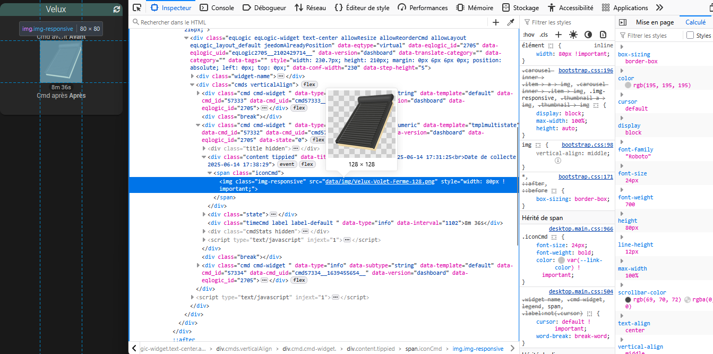713x354 pixels.
Task: Show the event listeners badge
Action: (288, 164)
